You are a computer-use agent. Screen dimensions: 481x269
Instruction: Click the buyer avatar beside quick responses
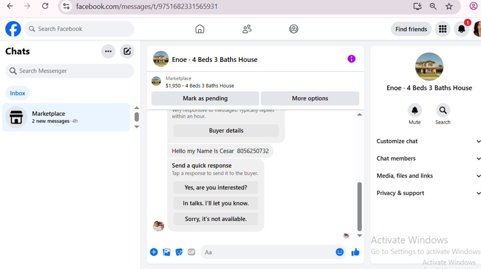tap(159, 226)
